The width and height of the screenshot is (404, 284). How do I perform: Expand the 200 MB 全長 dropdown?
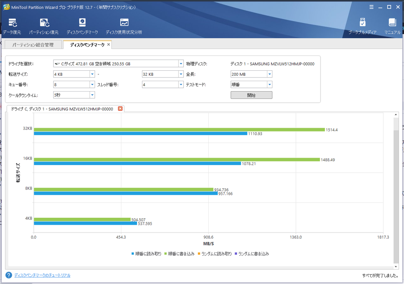pyautogui.click(x=269, y=74)
